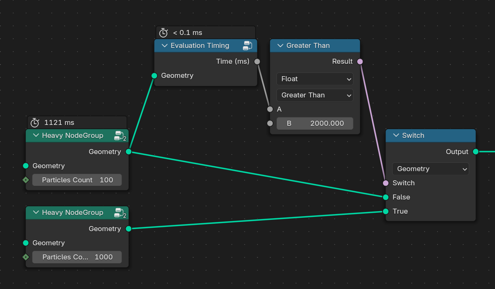Screen dimensions: 495x289
Task: Collapse the Heavy NodeGroup showing 1121 ms
Action: (36, 135)
